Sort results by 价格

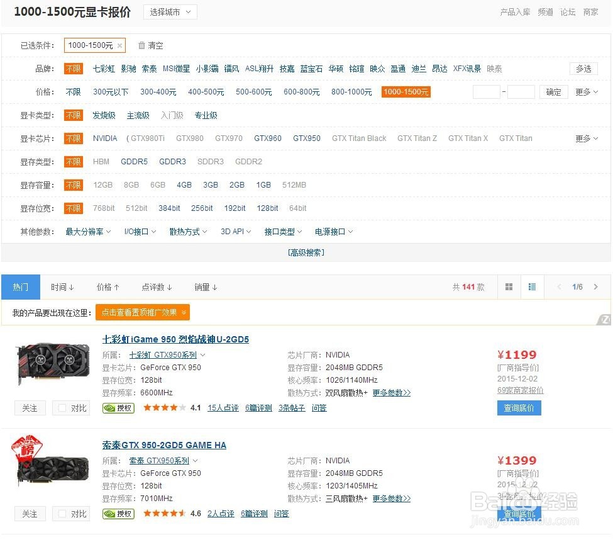108,287
